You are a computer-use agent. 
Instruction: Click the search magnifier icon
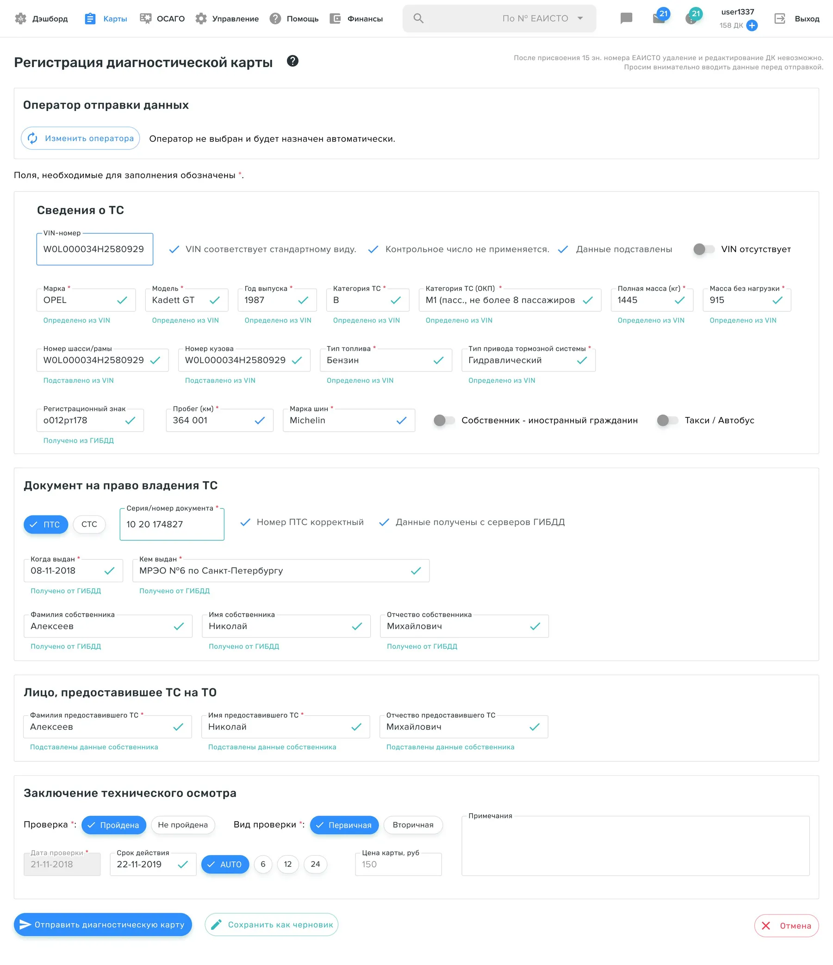[x=418, y=19]
